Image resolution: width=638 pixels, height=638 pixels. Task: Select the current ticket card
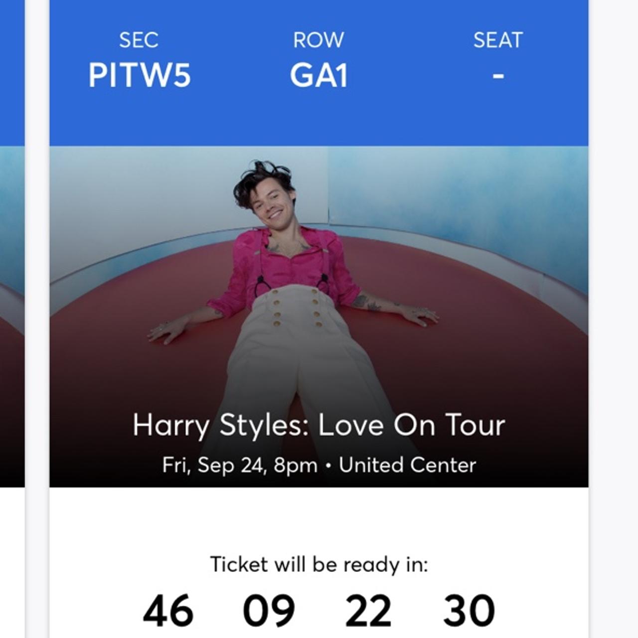319,319
